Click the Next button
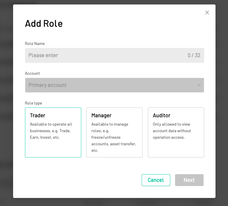The height and width of the screenshot is (206, 228). coord(189,180)
